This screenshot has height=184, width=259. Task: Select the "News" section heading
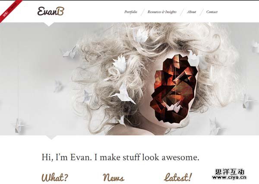(114, 178)
